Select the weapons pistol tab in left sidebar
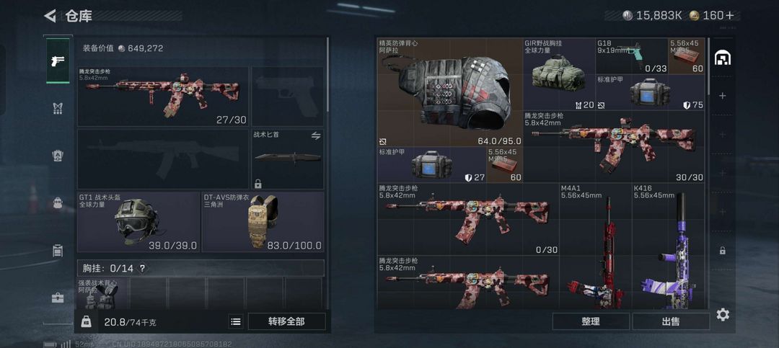The width and height of the screenshot is (779, 348). click(x=58, y=61)
